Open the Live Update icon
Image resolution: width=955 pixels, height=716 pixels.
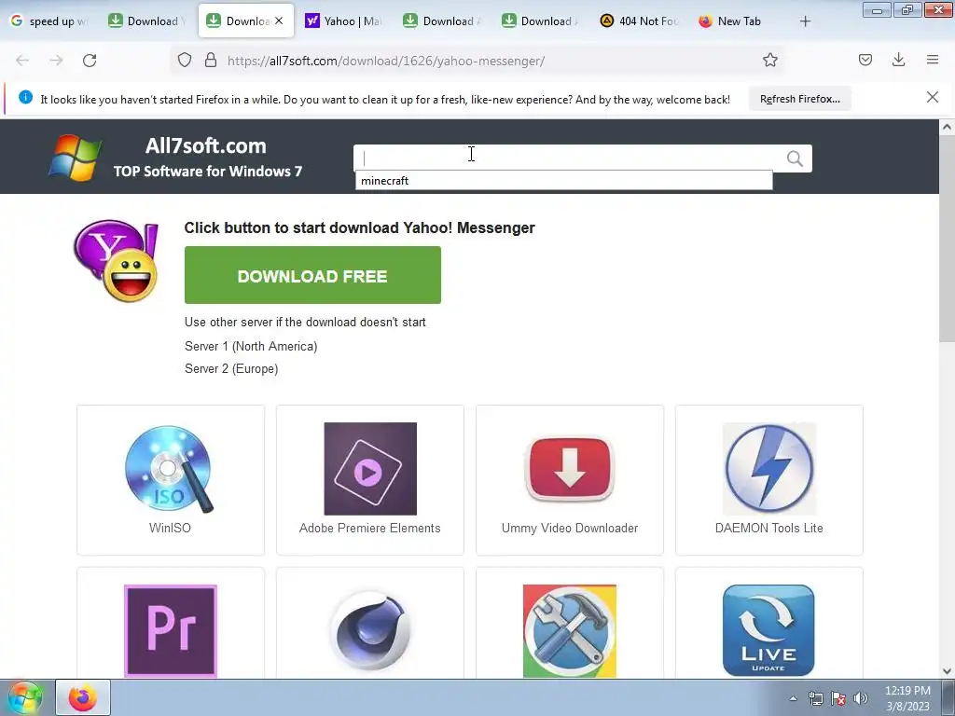[768, 631]
